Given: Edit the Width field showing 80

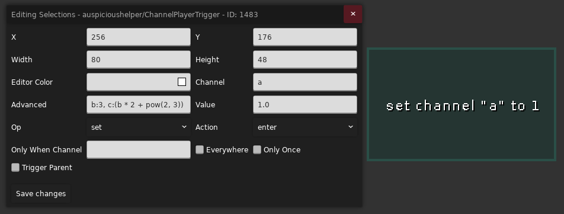Looking at the screenshot, I should 139,60.
